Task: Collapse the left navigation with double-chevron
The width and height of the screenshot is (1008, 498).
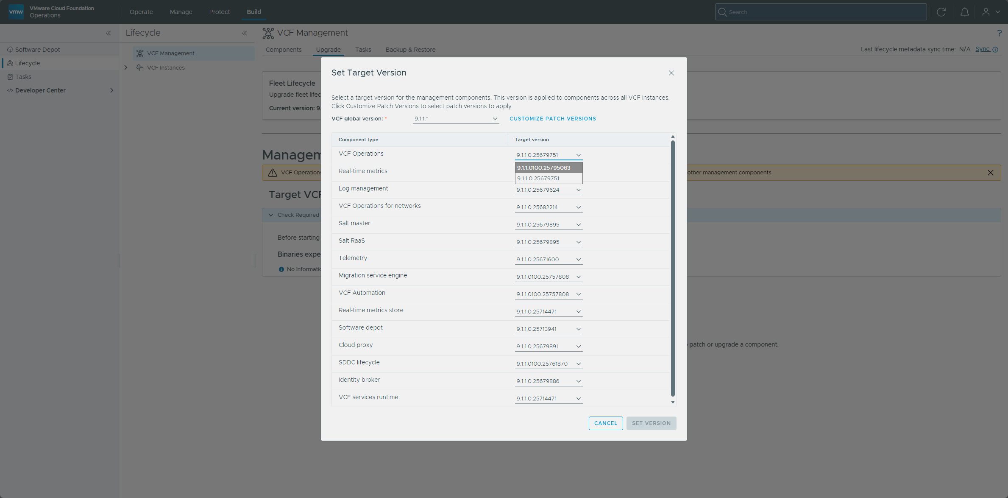Action: tap(109, 33)
